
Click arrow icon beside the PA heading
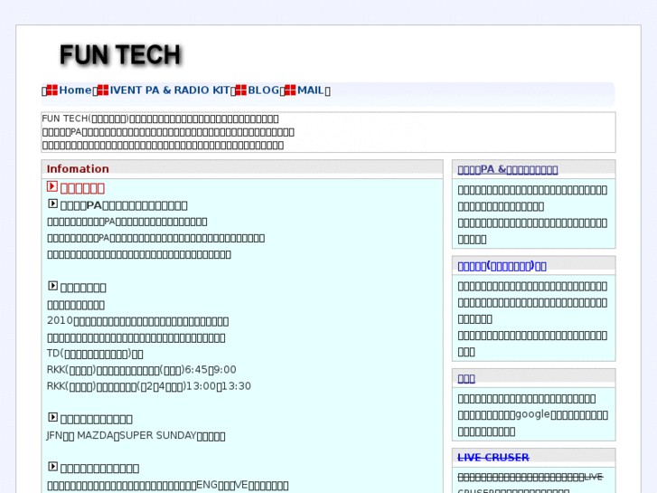(x=52, y=204)
